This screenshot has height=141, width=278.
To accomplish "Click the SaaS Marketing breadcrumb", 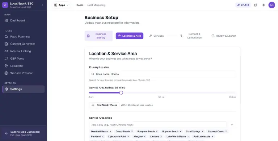I will pos(96,5).
